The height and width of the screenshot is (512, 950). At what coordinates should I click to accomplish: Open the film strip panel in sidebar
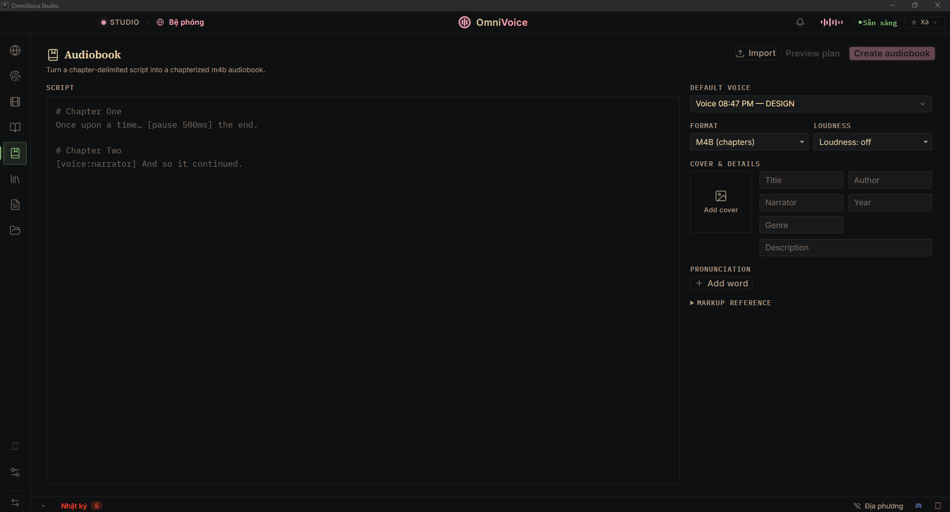point(15,102)
